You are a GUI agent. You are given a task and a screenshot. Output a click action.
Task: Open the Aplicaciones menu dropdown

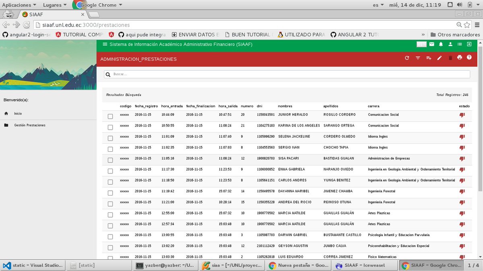click(x=19, y=5)
